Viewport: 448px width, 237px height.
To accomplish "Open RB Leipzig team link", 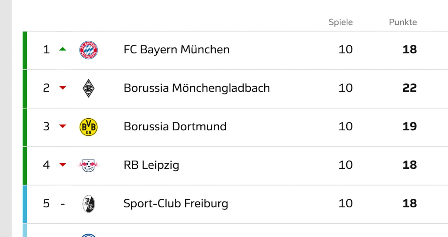I will (151, 165).
